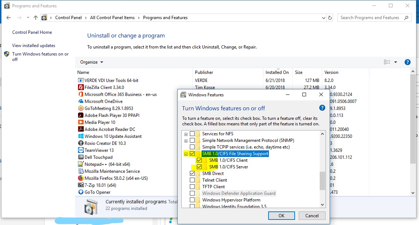Click the Adobe Acrobat Reader DC icon
Image resolution: width=419 pixels, height=225 pixels.
pyautogui.click(x=81, y=129)
